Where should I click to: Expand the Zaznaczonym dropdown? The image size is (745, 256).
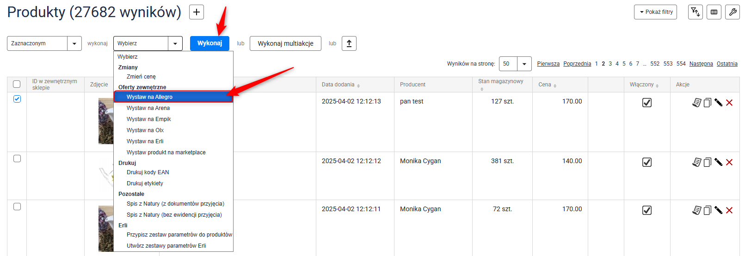click(74, 43)
